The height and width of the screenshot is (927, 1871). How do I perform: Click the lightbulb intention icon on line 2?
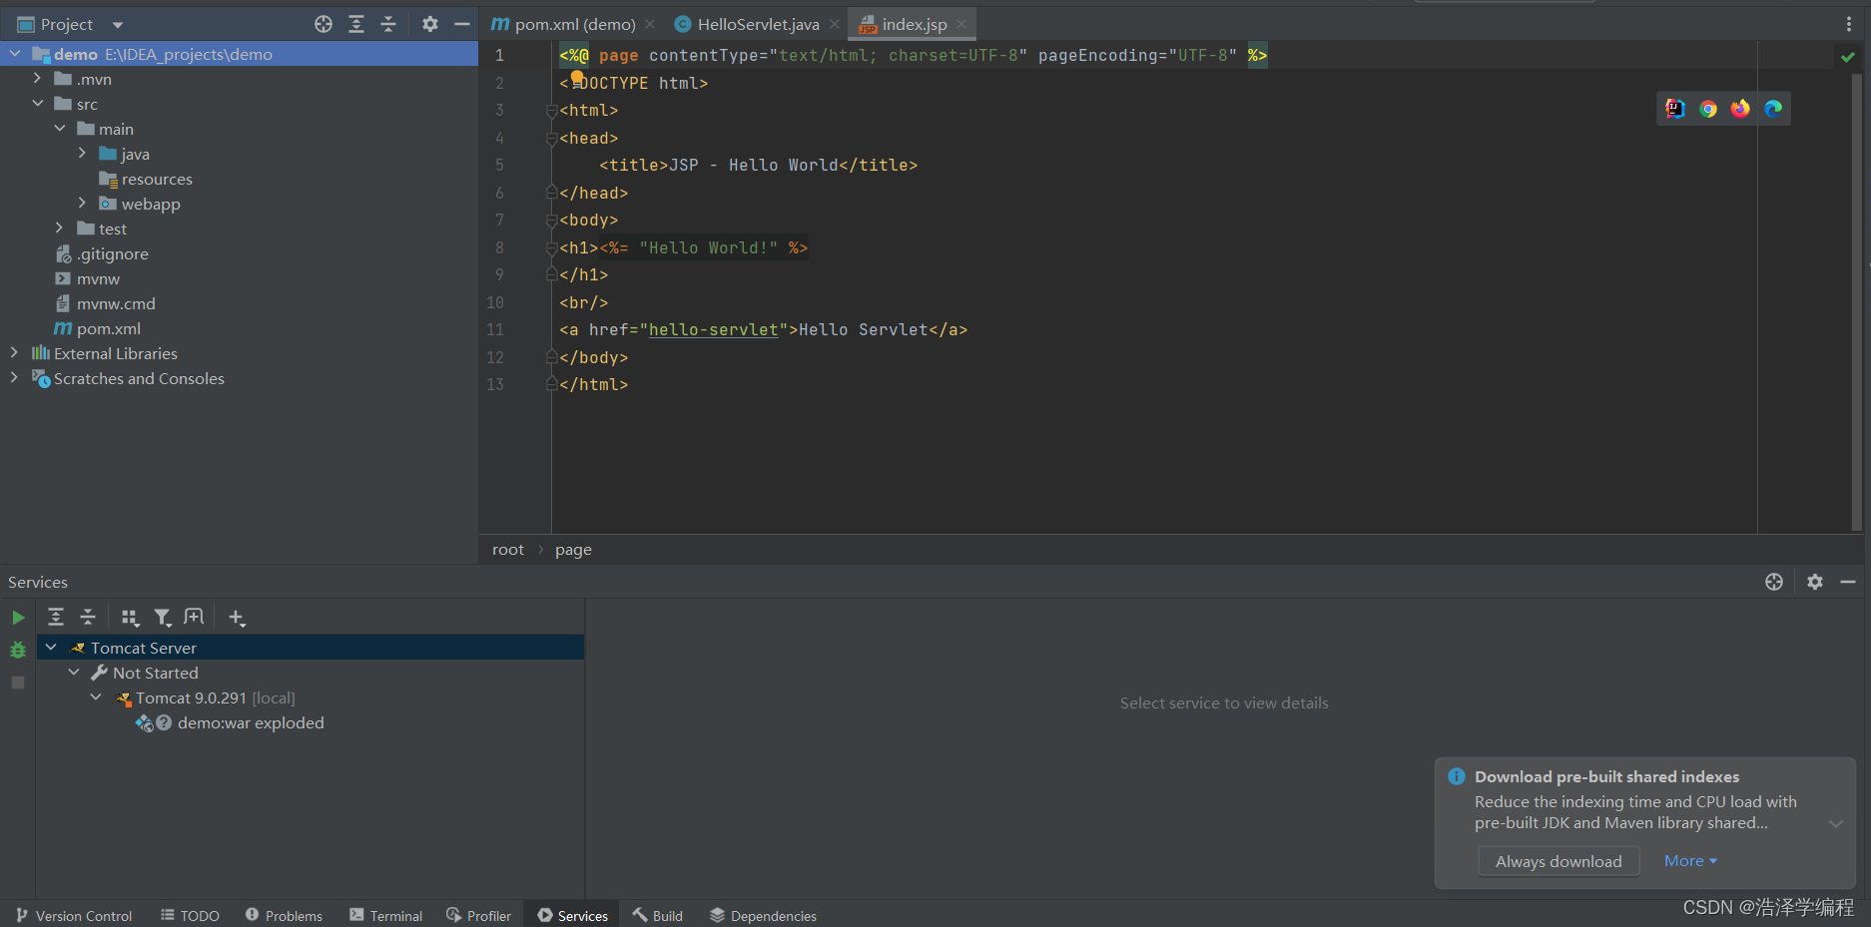point(577,77)
